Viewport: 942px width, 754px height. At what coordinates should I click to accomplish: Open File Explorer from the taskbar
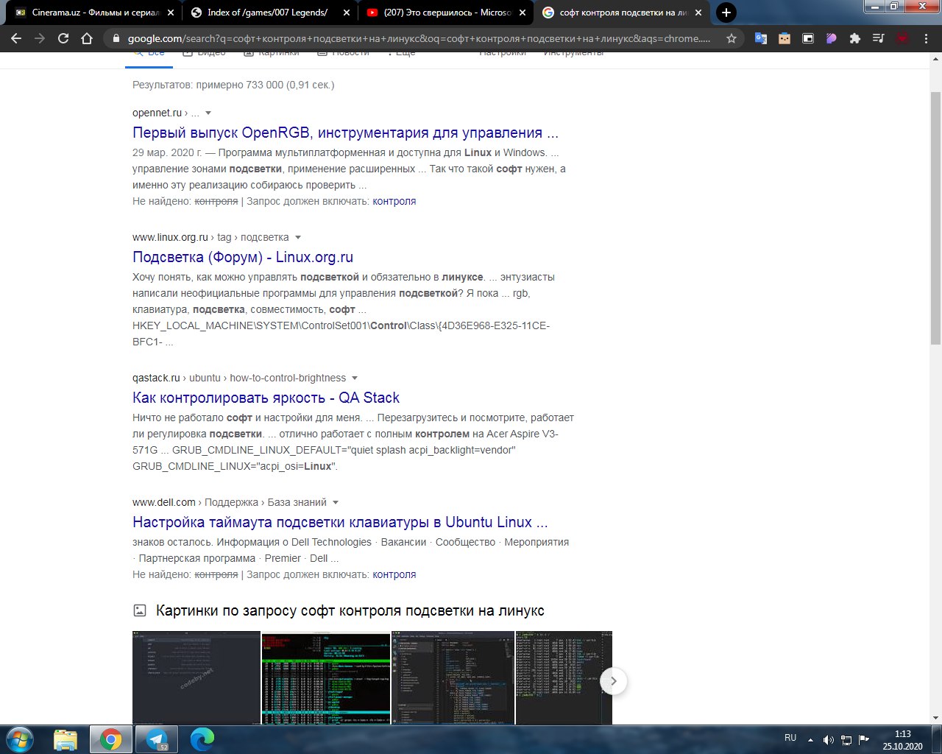coord(65,739)
